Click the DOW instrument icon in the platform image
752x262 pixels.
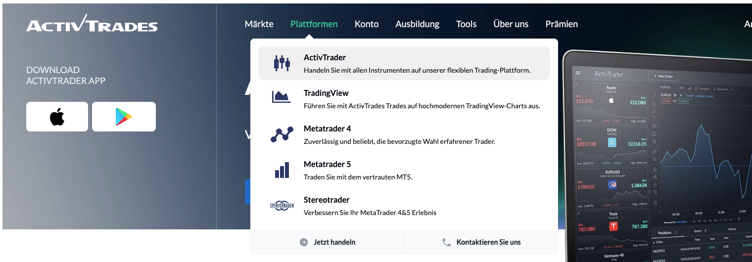pos(611,143)
